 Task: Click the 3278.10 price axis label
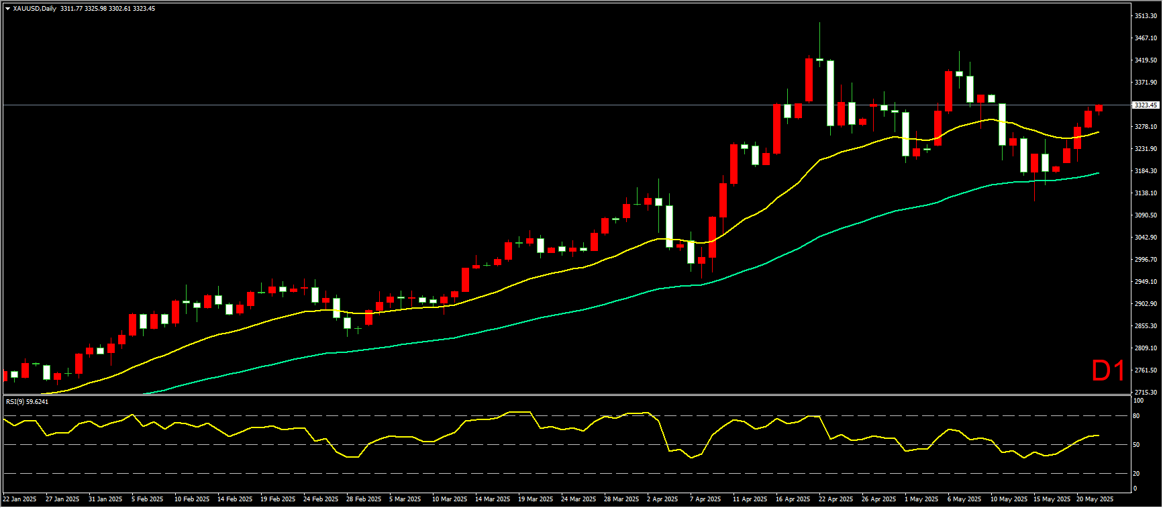(x=1146, y=127)
